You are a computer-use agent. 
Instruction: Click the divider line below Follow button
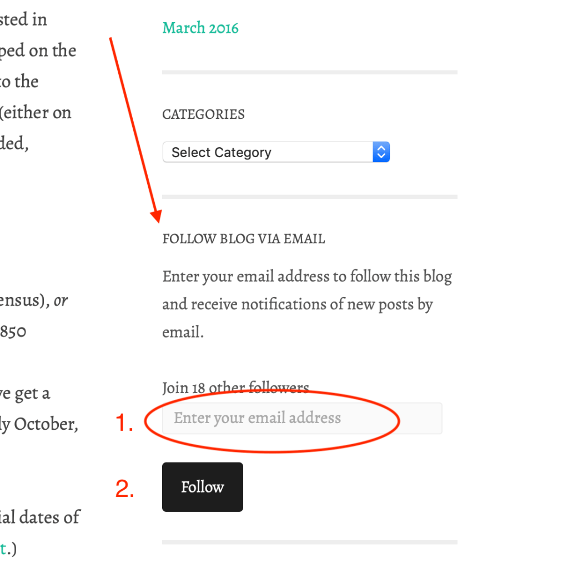click(x=309, y=542)
